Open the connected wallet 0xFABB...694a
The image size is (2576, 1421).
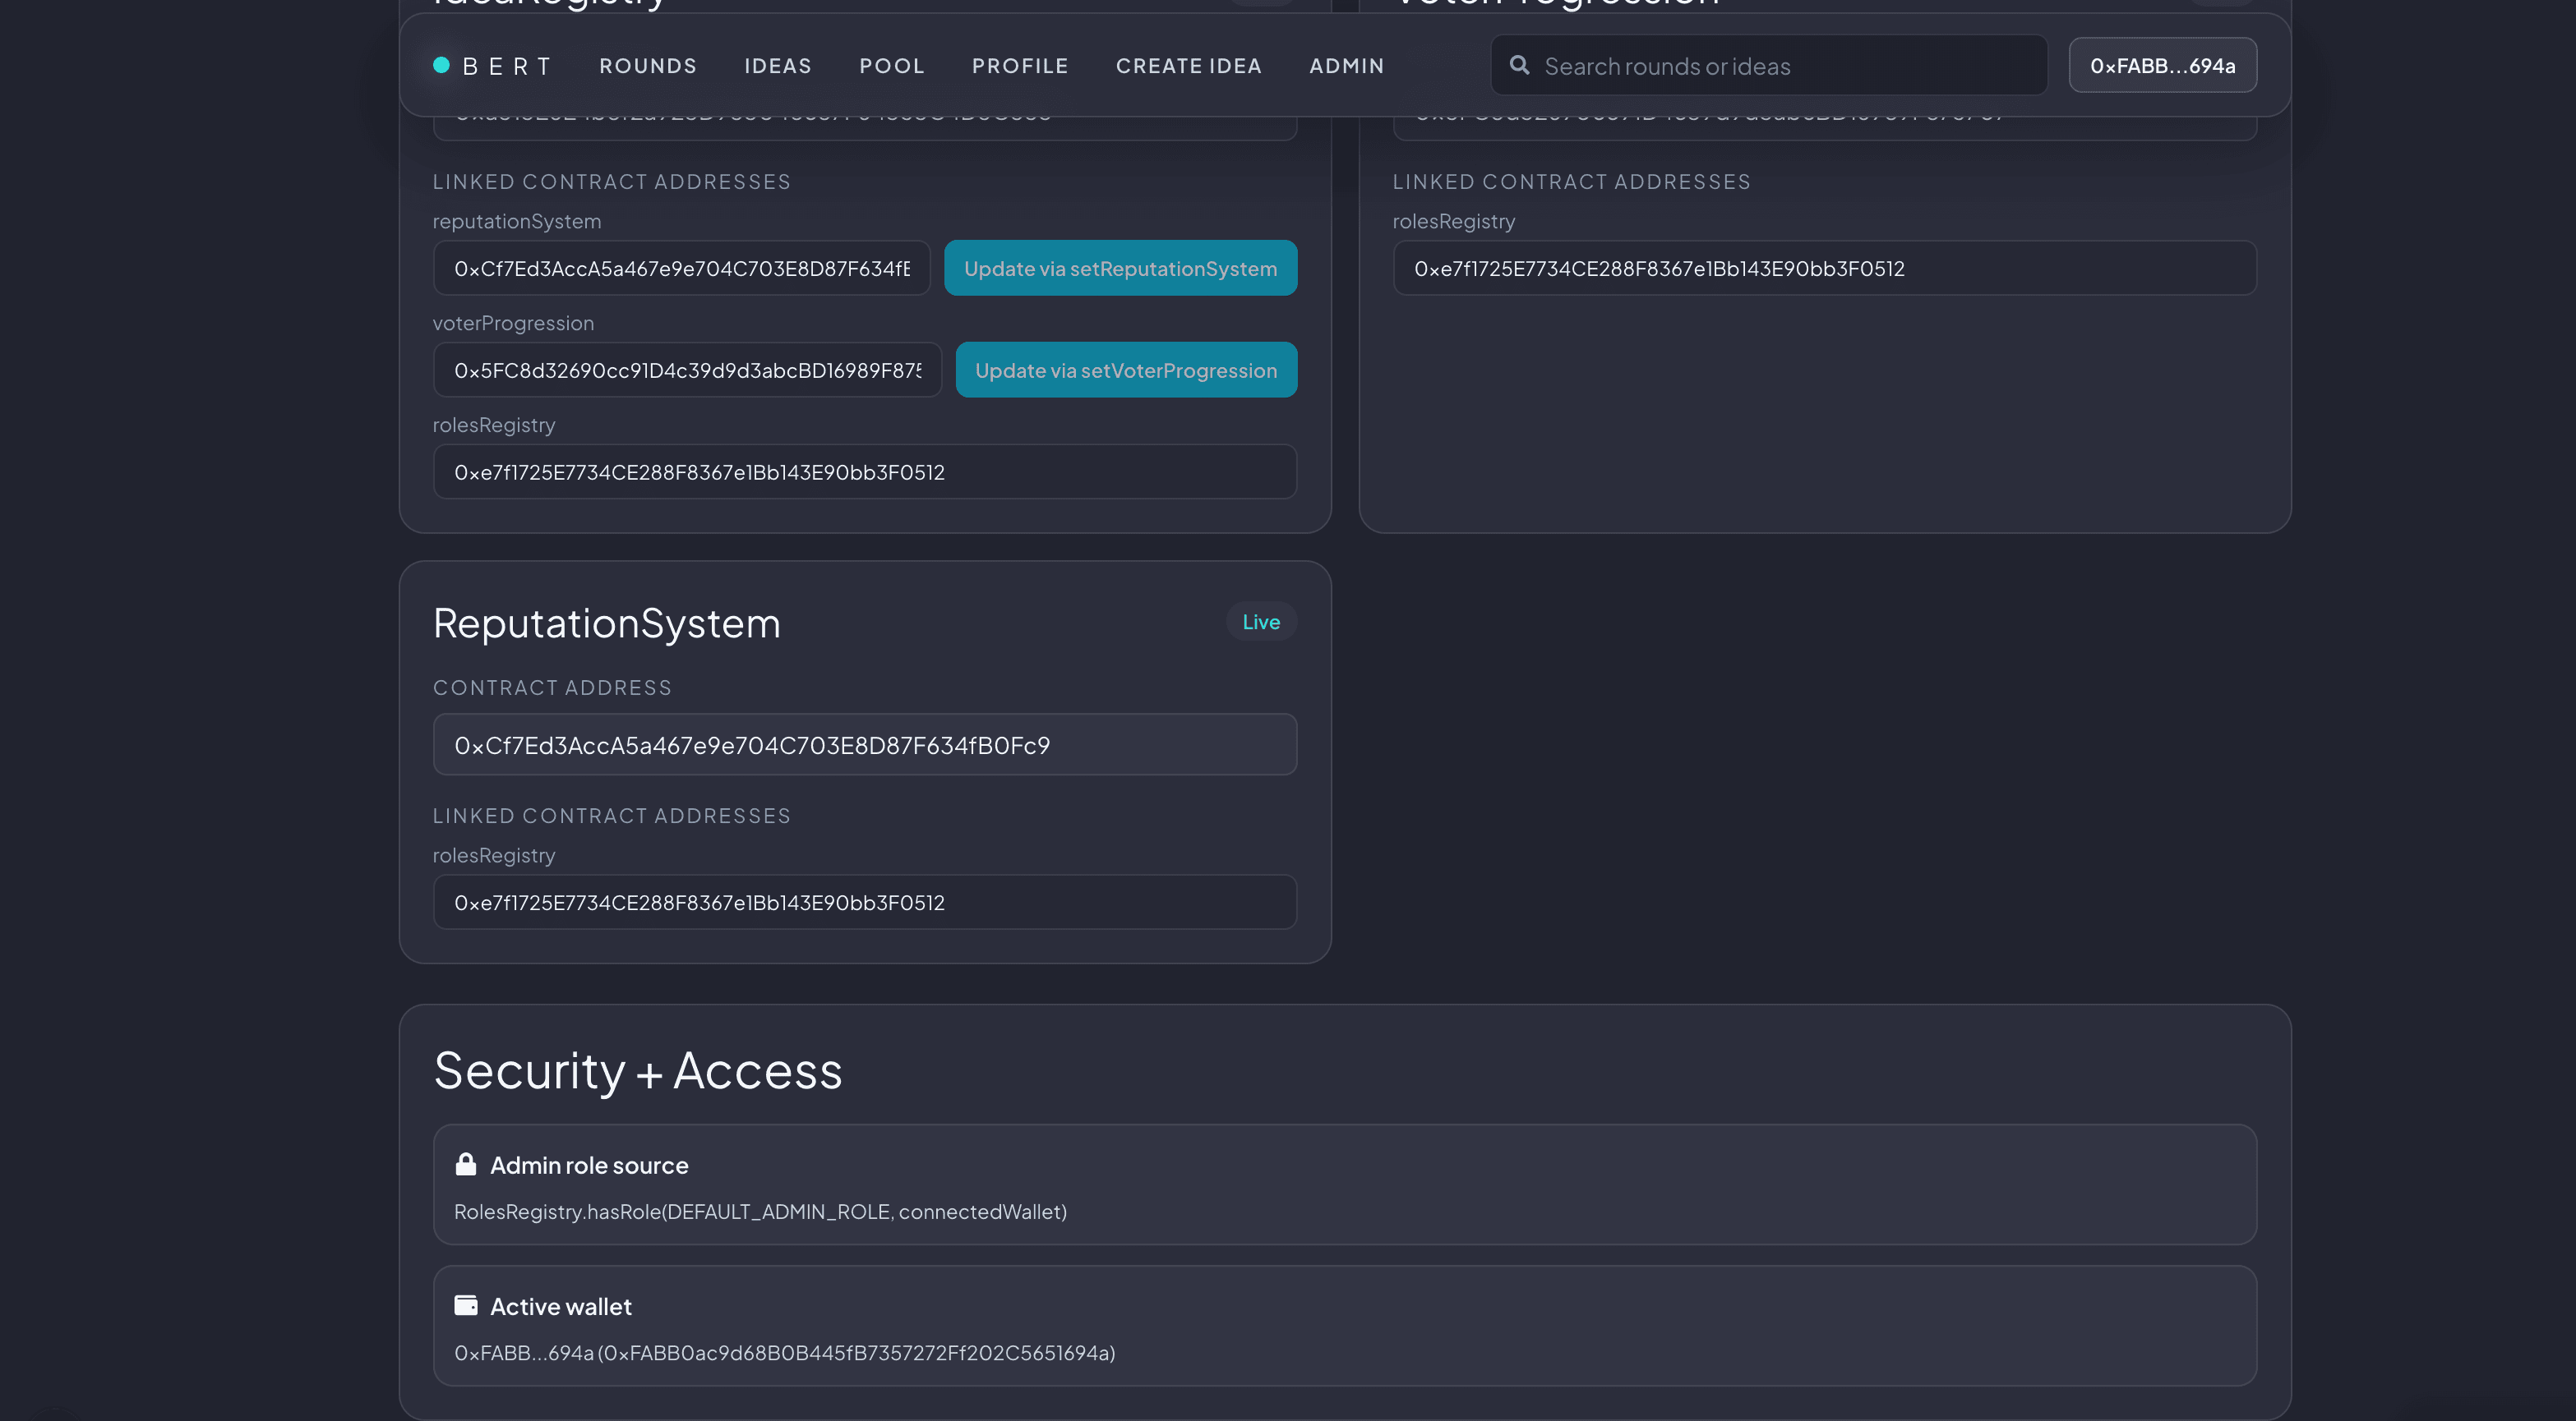tap(2162, 65)
